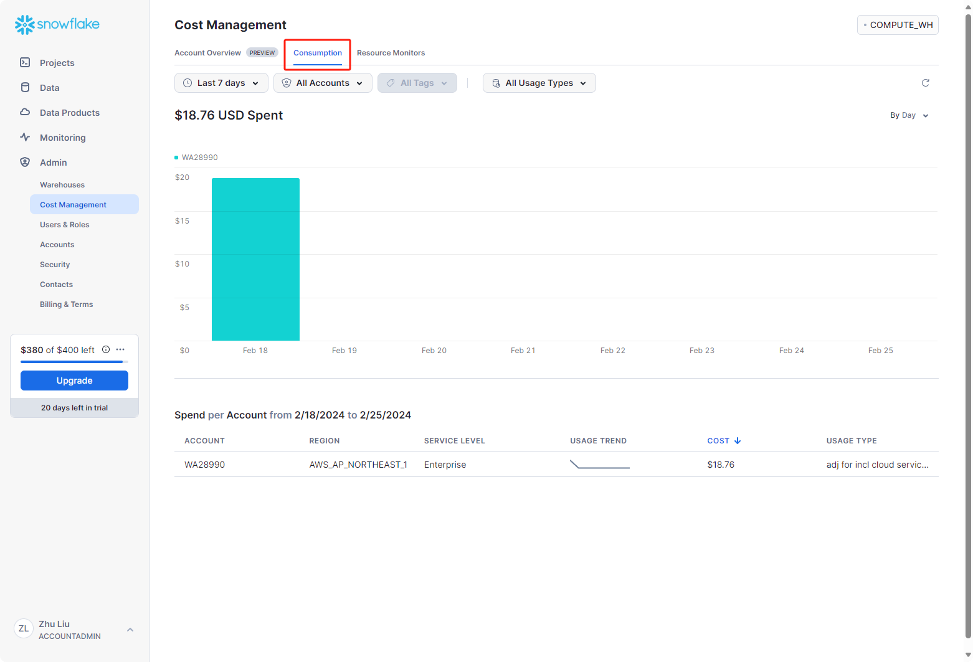This screenshot has width=973, height=662.
Task: Click the Admin shield icon
Action: [x=25, y=162]
